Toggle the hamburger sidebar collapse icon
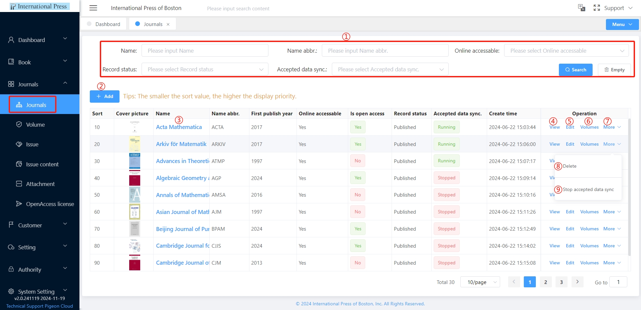641x310 pixels. point(93,8)
